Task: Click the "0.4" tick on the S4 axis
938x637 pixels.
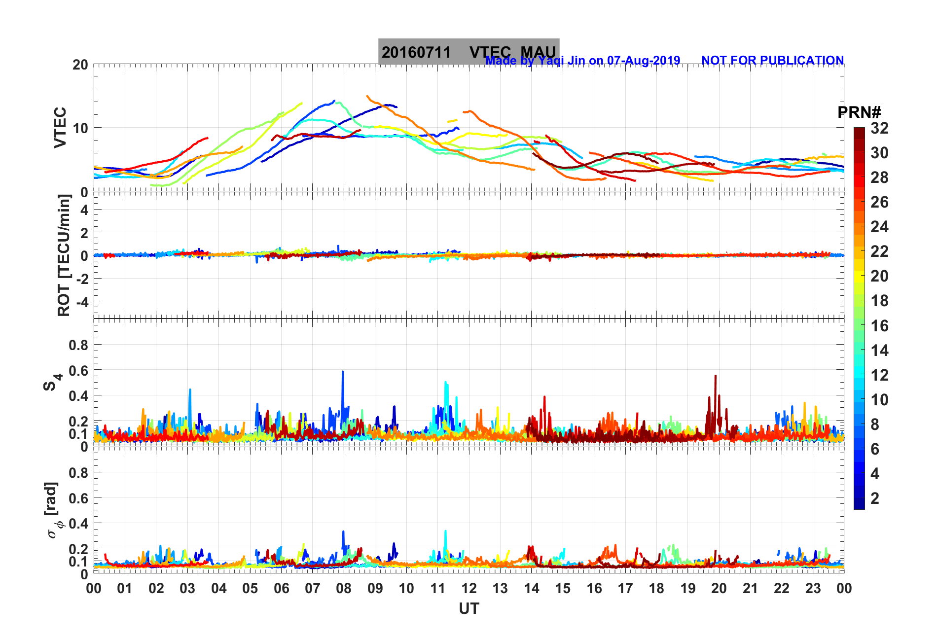Action: point(78,396)
